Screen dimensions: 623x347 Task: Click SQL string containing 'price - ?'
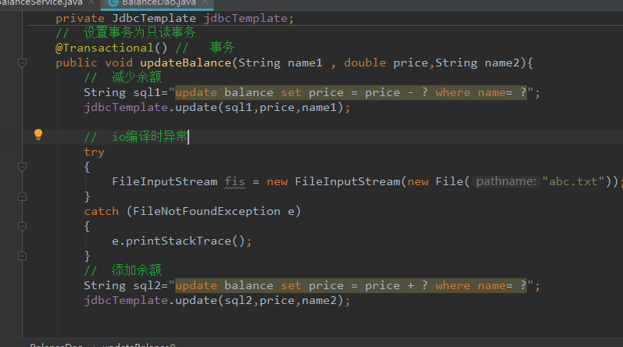click(351, 92)
